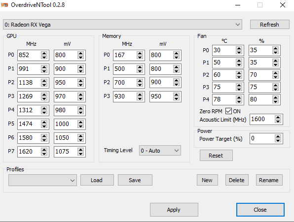Increase GPU P7 MHz with up arrow

point(44,149)
